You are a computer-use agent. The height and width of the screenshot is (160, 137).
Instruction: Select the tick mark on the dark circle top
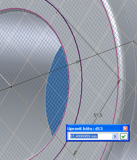[58, 11]
